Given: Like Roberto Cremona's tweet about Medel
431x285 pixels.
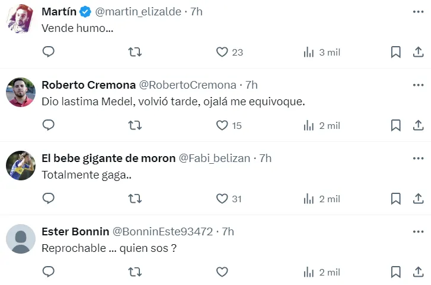Looking at the screenshot, I should pos(222,125).
